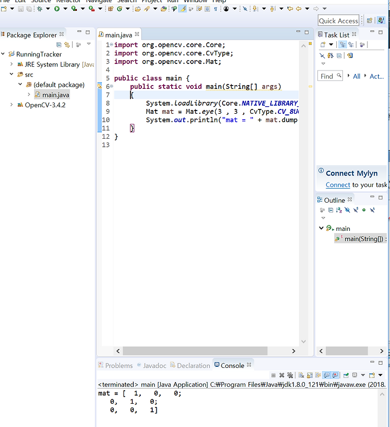The height and width of the screenshot is (427, 390).
Task: Click the Last Edit Location icon
Action: [x=290, y=9]
